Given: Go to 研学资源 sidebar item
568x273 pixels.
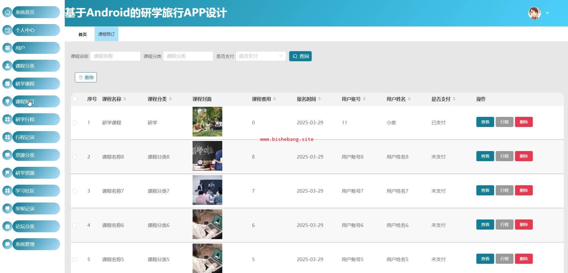Looking at the screenshot, I should pyautogui.click(x=36, y=173).
